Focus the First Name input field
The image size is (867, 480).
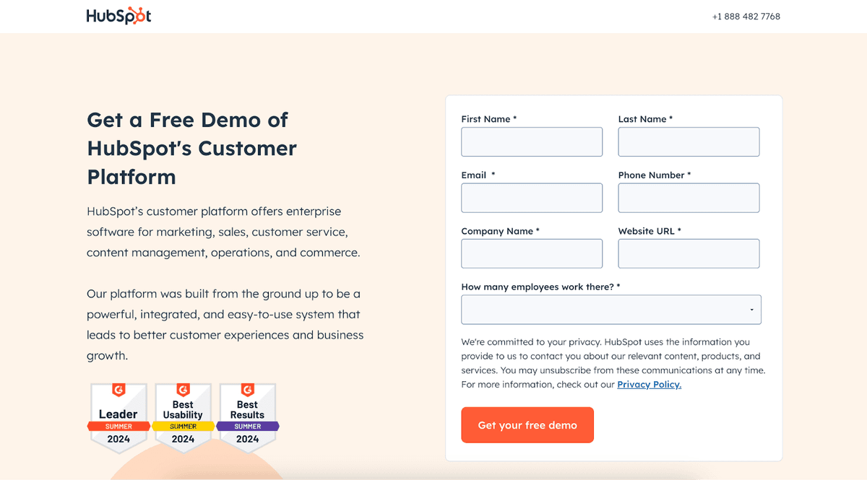(x=532, y=142)
